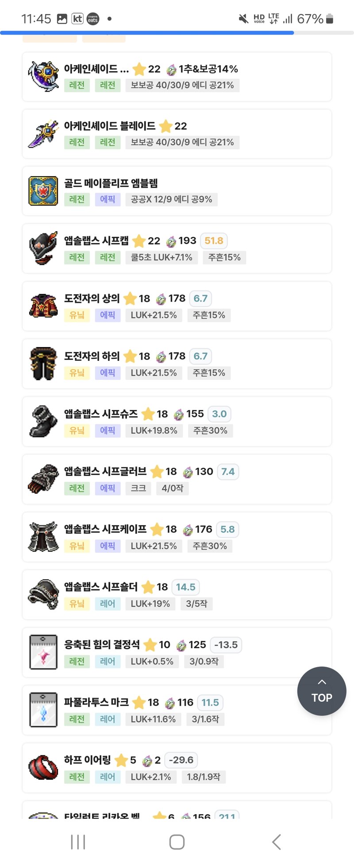Tap the 하프 이어링 red ring icon

coord(43,768)
